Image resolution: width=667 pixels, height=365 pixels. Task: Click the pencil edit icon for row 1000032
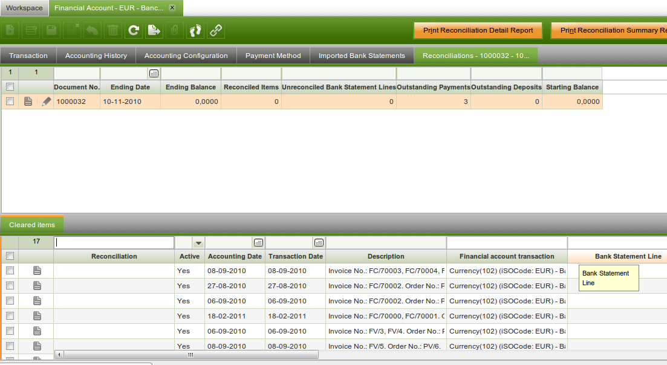click(x=46, y=102)
